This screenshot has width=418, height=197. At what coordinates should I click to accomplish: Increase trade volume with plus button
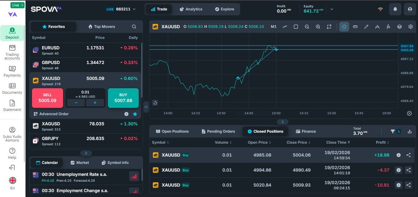[95, 103]
